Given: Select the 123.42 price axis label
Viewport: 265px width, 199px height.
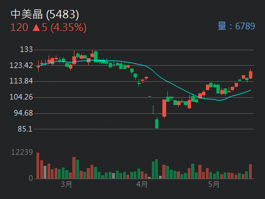Looking at the screenshot, I should coord(21,65).
